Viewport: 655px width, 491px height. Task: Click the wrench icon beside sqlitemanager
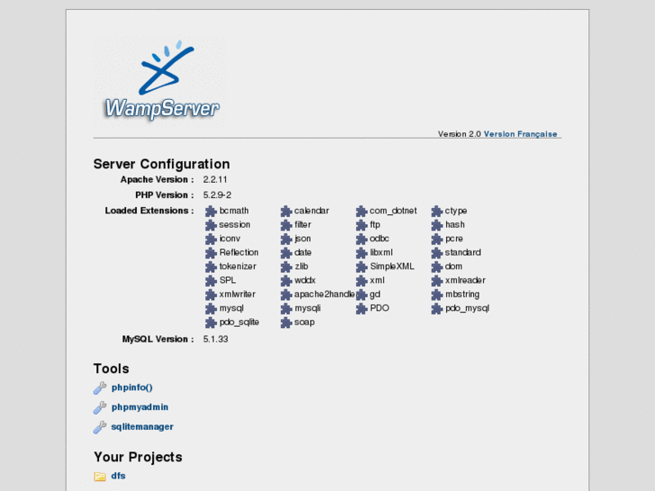(99, 427)
